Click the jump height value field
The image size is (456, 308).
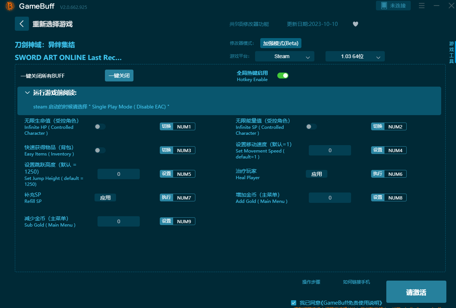119,174
